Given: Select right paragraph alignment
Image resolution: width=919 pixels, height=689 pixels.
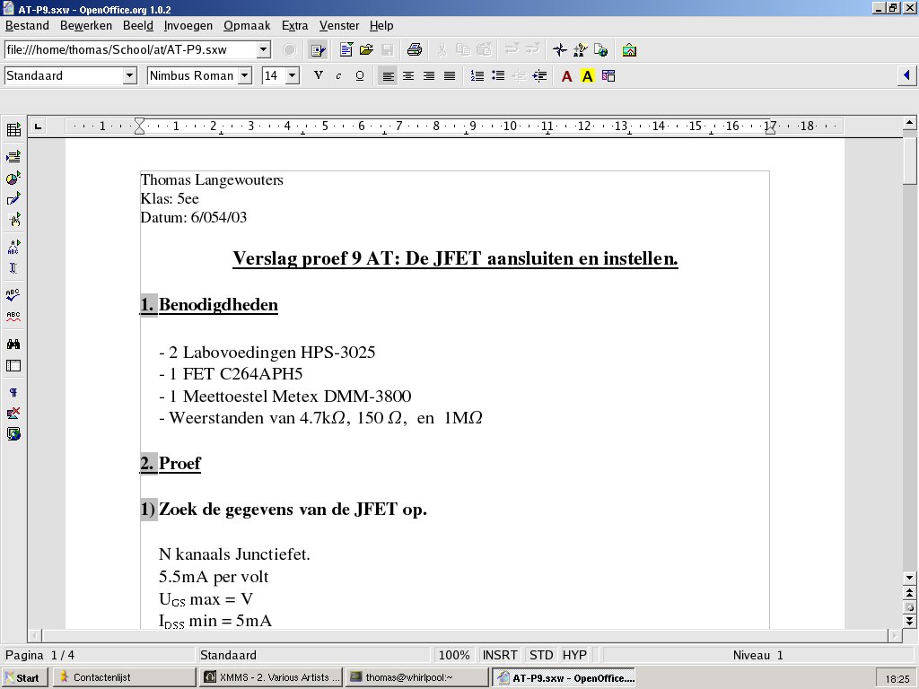Looking at the screenshot, I should pos(429,76).
